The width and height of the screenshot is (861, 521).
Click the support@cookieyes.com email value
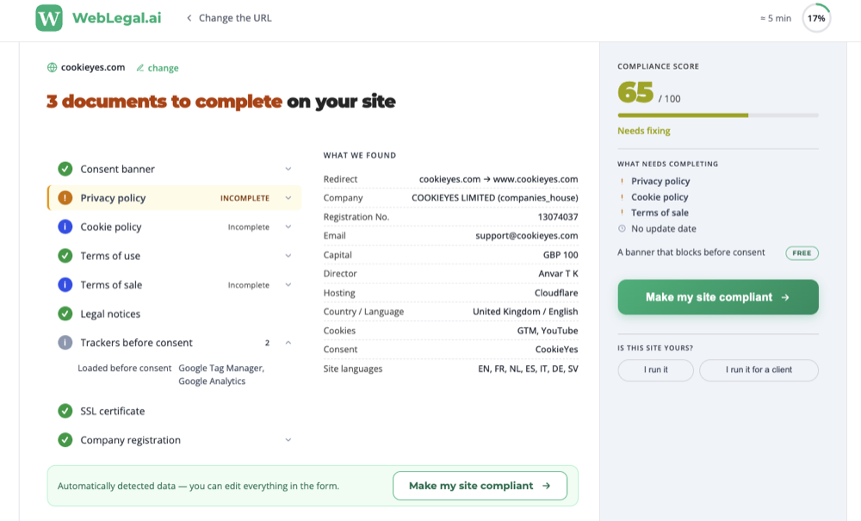tap(527, 235)
